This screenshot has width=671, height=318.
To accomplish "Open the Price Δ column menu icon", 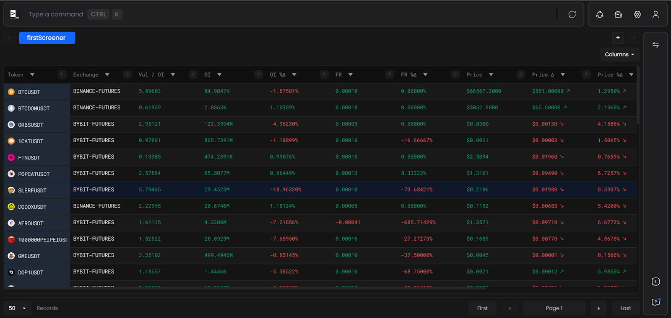I will point(563,74).
